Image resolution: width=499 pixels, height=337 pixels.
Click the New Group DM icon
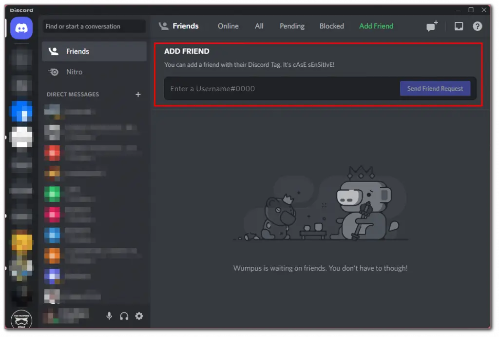tap(431, 26)
